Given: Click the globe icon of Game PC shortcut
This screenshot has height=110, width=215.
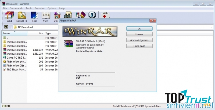Looking at the screenshot, I should (5, 58).
